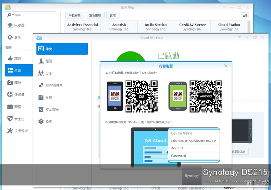Click 重新整理 refresh button

[96, 15]
